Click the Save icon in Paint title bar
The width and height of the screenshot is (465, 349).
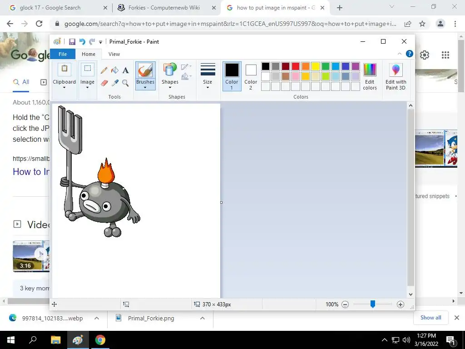tap(72, 42)
